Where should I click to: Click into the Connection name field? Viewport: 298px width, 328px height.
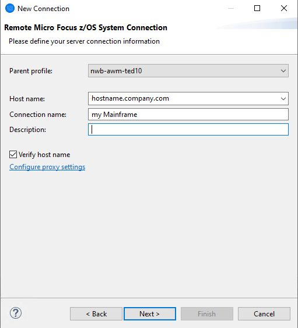(188, 114)
